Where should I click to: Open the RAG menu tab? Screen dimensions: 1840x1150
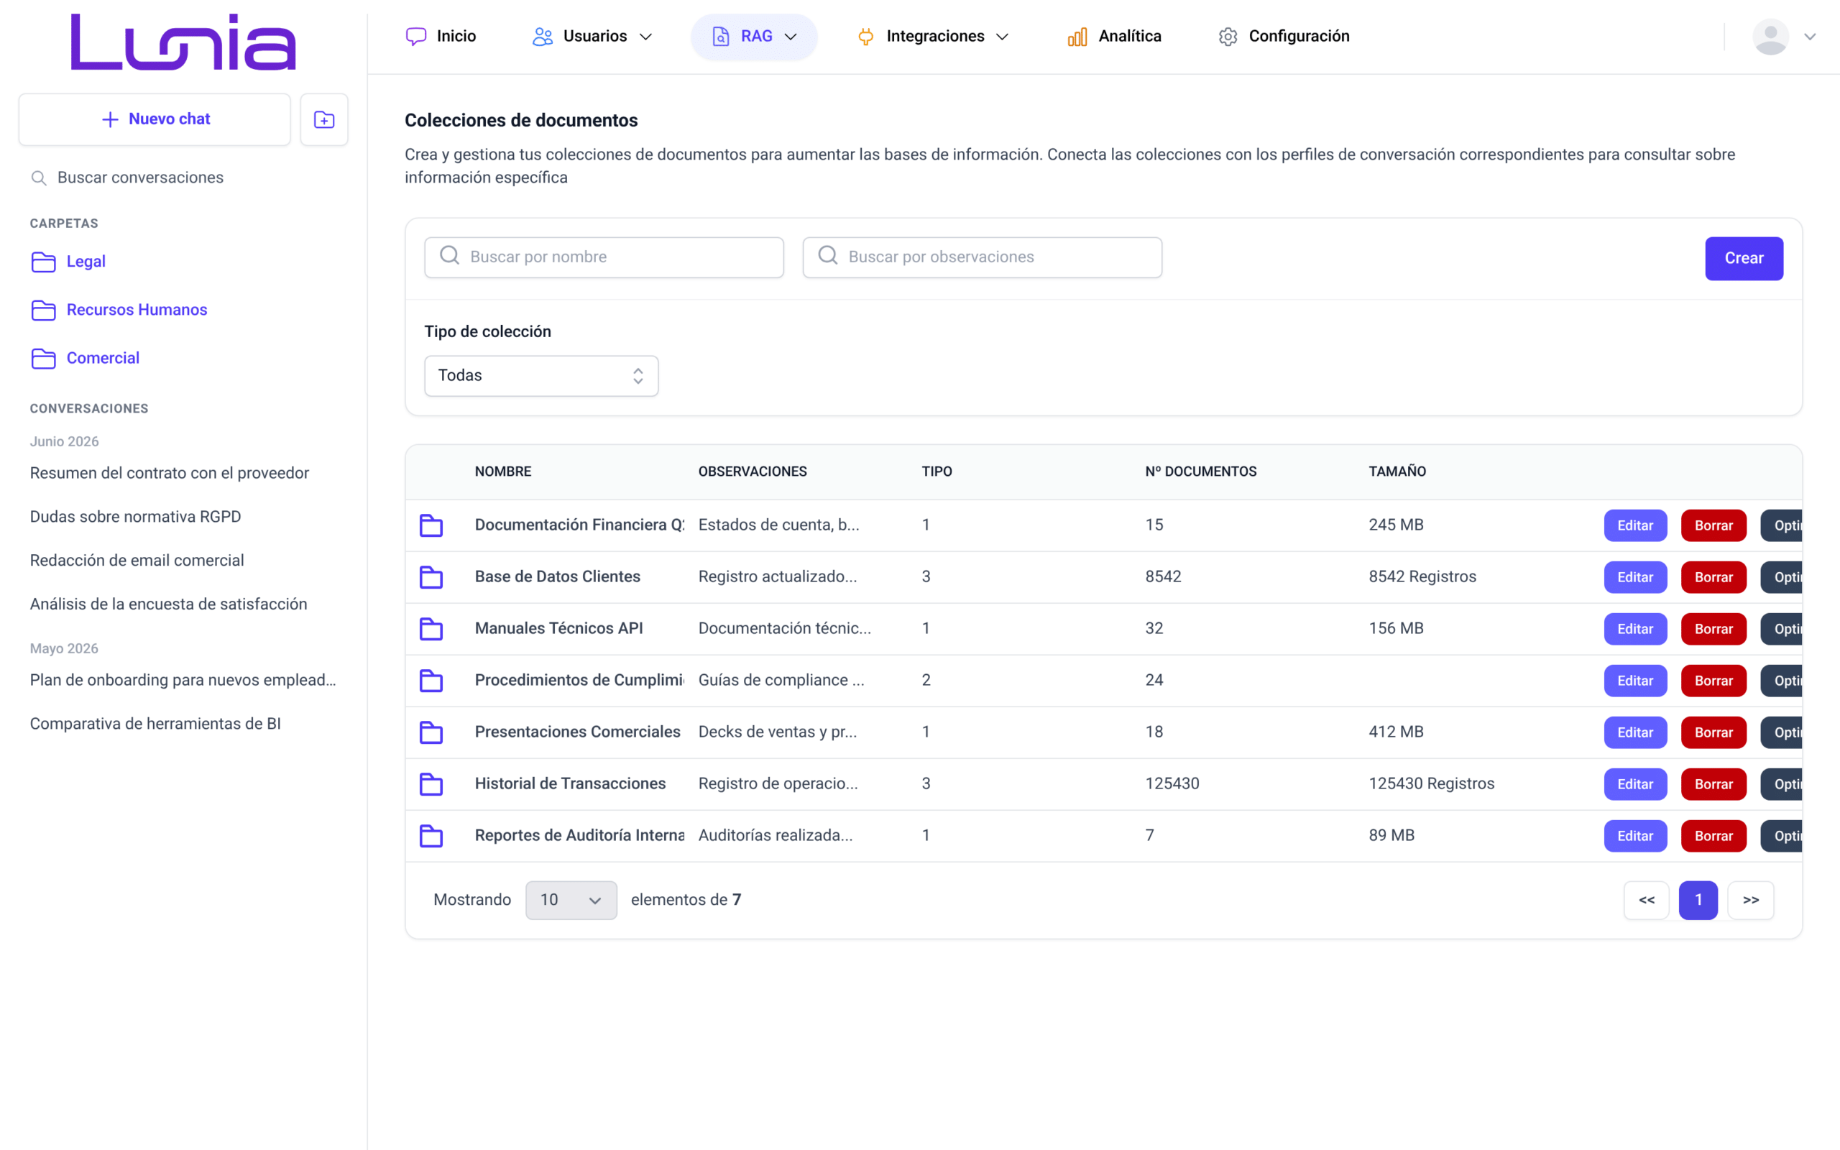point(754,37)
